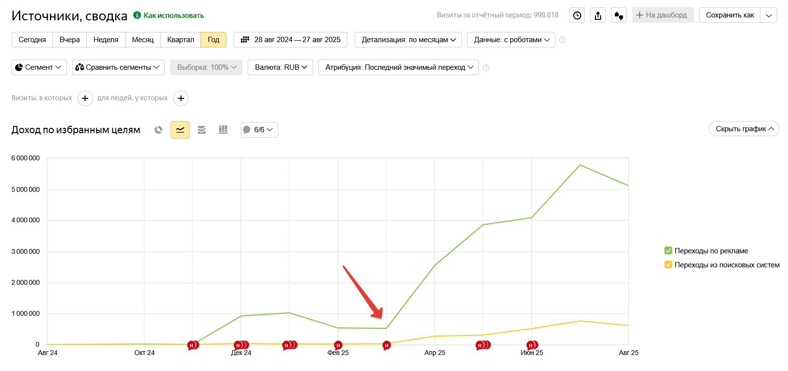
Task: Open the thumbs up/down feedback icon
Action: 619,15
